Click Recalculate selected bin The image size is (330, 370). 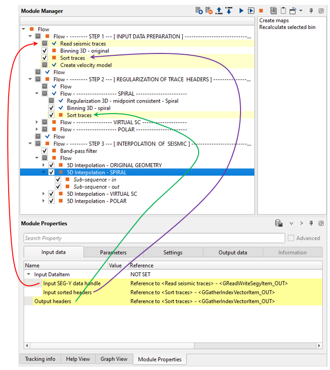(287, 27)
